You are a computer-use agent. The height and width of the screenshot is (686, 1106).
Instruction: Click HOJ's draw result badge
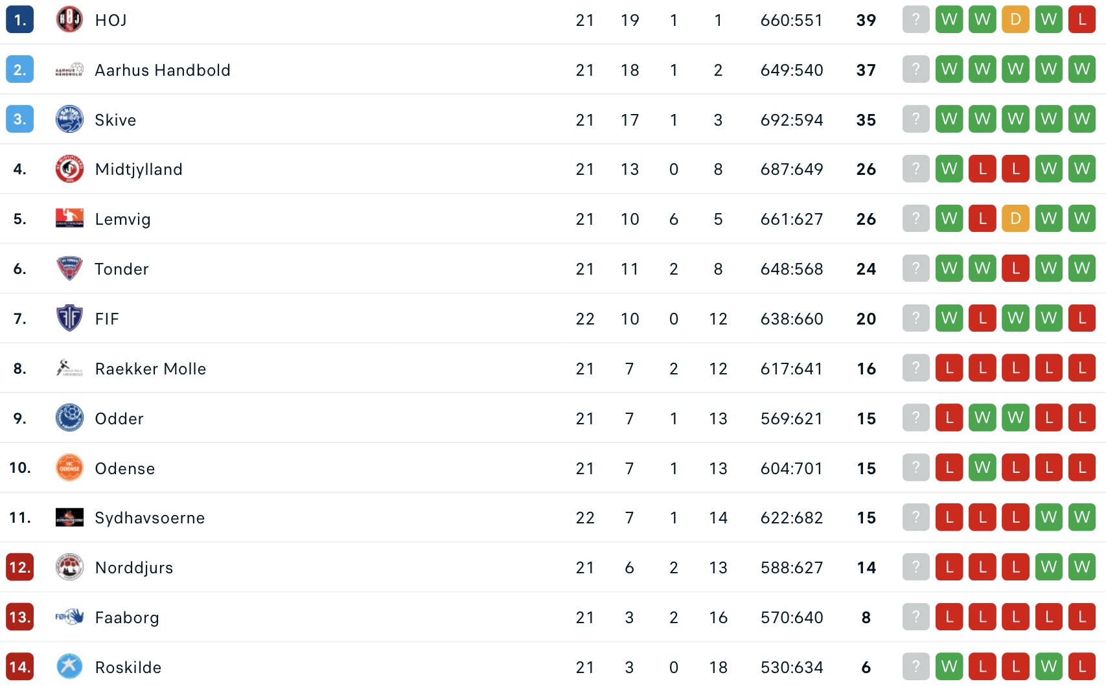(x=1015, y=19)
